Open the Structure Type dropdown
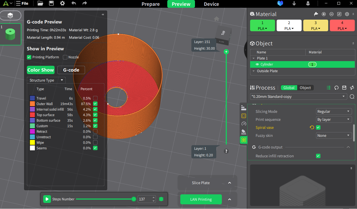Screen dimensions: 357x209 click(46, 80)
